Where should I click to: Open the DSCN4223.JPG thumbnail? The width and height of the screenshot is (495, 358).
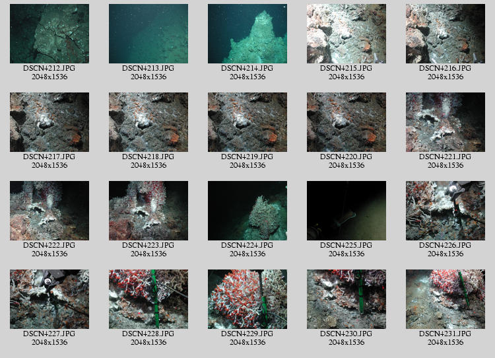[x=148, y=211]
